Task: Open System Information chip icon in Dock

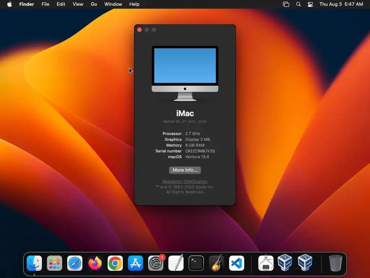Action: (x=266, y=263)
